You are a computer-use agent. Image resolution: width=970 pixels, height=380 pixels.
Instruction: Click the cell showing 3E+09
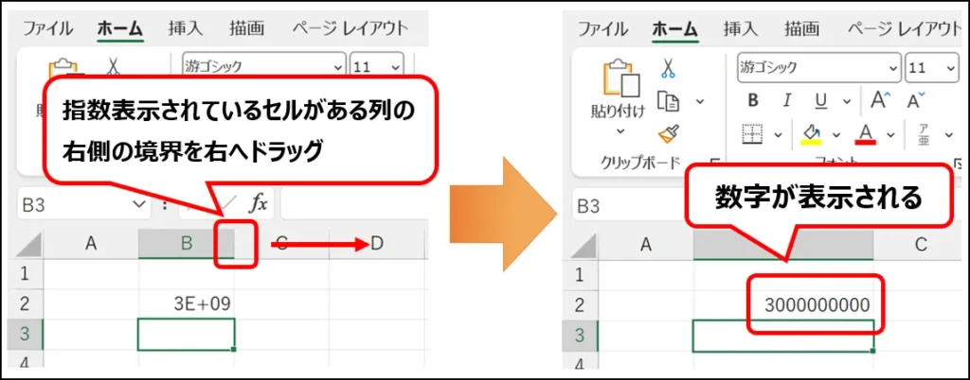pyautogui.click(x=187, y=302)
